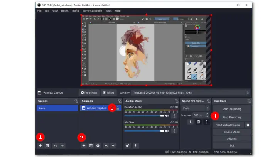The width and height of the screenshot is (270, 157).
Task: Undock the Audio Mixer panel
Action: pos(176,101)
